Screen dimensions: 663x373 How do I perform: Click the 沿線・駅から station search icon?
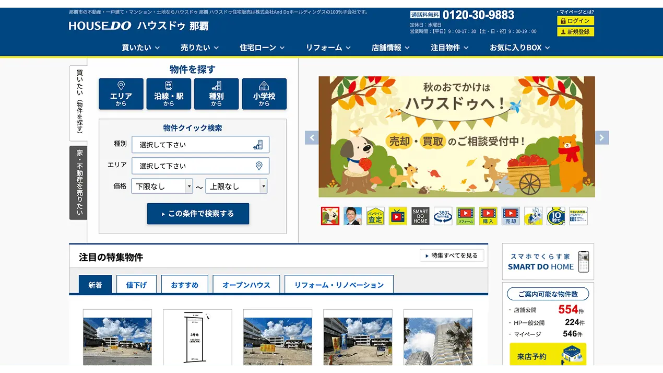169,94
